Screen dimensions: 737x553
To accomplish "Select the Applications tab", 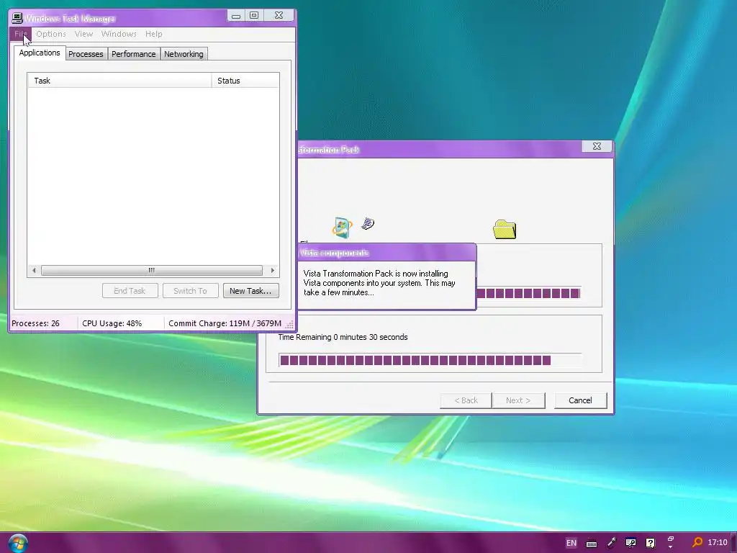I will tap(40, 53).
